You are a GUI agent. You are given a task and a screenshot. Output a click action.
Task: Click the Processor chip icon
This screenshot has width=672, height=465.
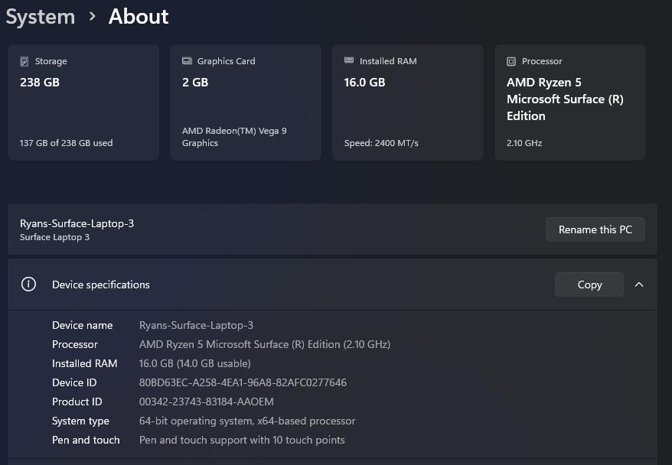(511, 61)
